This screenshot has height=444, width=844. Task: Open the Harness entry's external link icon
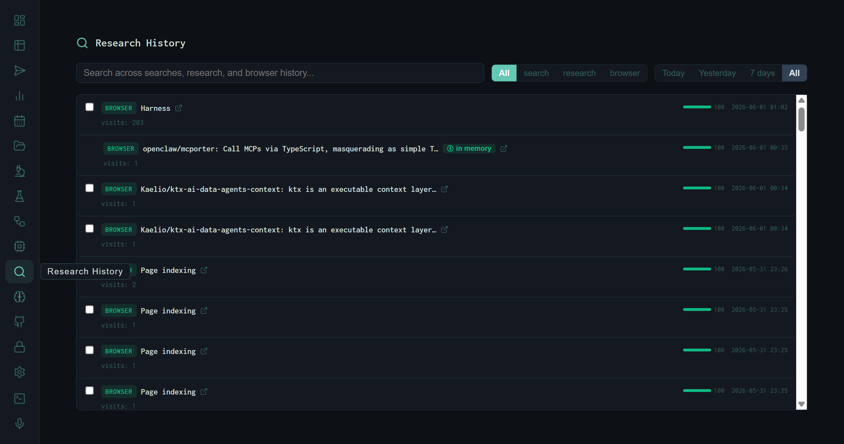(x=179, y=108)
